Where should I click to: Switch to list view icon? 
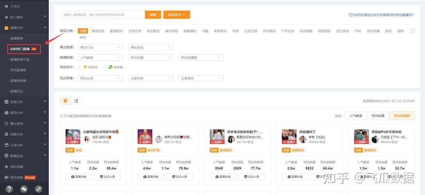[76, 101]
